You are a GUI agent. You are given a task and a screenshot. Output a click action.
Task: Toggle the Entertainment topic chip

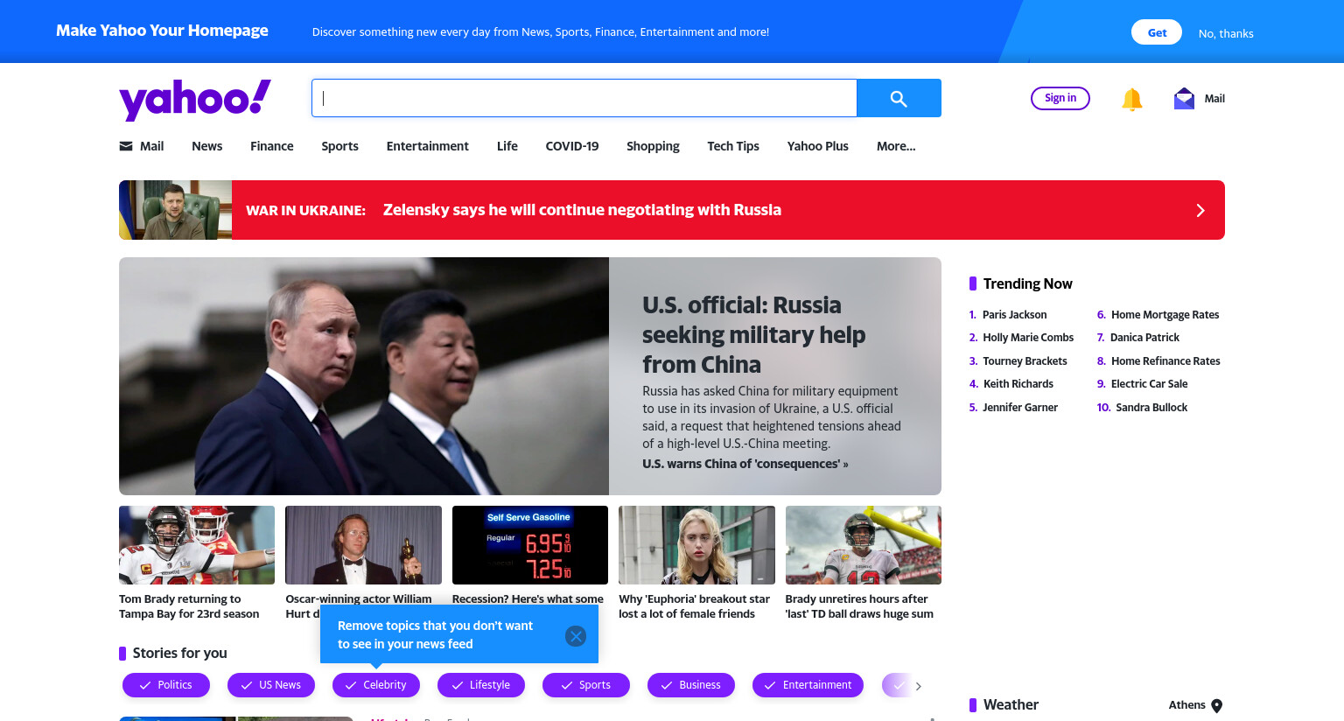point(808,685)
